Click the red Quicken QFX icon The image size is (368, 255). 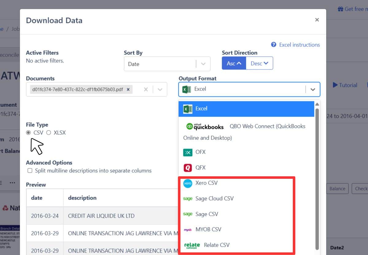click(x=188, y=168)
